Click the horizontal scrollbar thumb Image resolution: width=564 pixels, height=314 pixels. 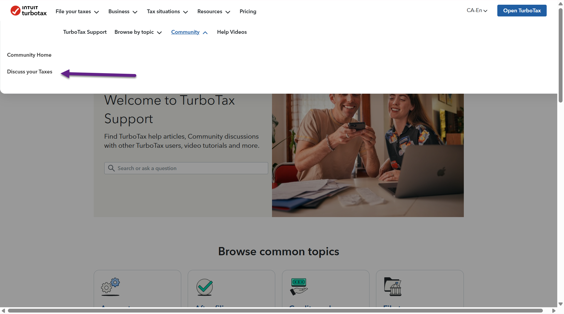pos(275,310)
